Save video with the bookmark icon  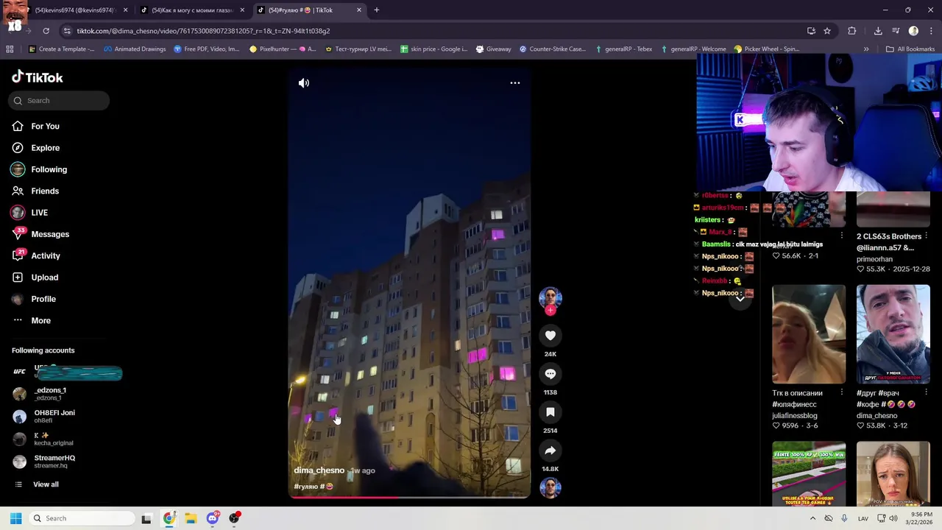[550, 412]
